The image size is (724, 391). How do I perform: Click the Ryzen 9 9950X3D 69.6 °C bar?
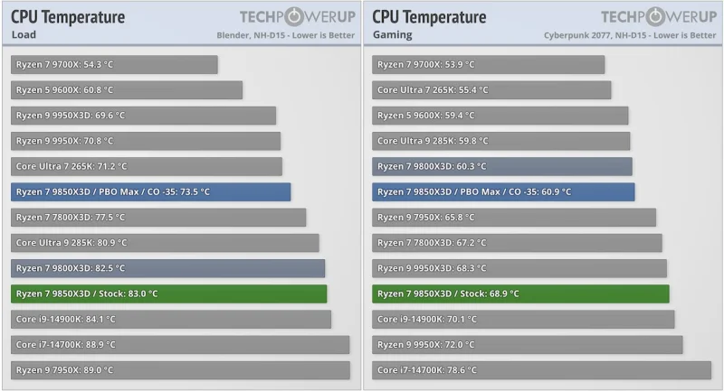(144, 116)
